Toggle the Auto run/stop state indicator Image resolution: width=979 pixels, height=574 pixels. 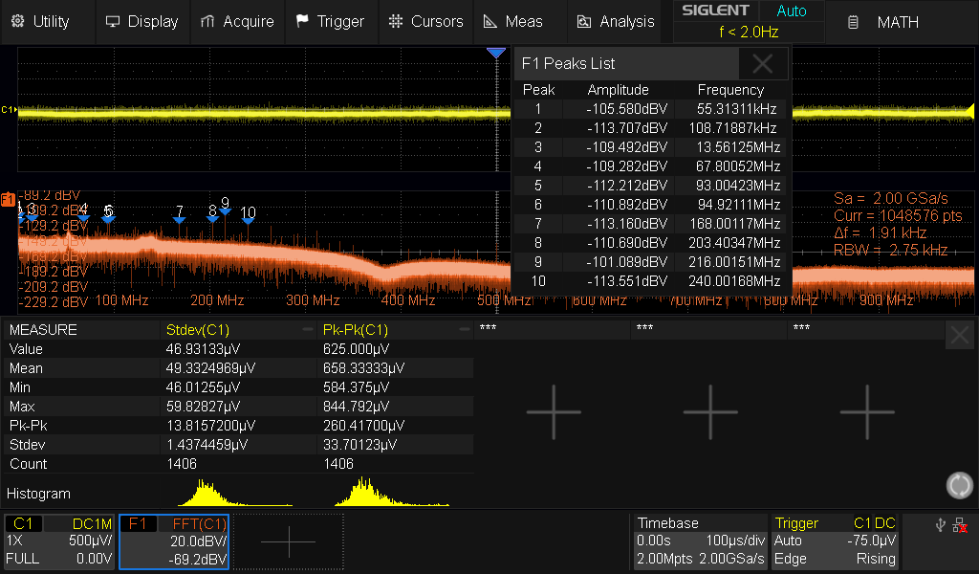791,11
